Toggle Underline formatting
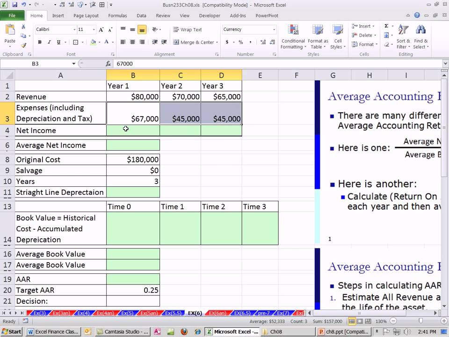This screenshot has width=449, height=337. (x=58, y=42)
